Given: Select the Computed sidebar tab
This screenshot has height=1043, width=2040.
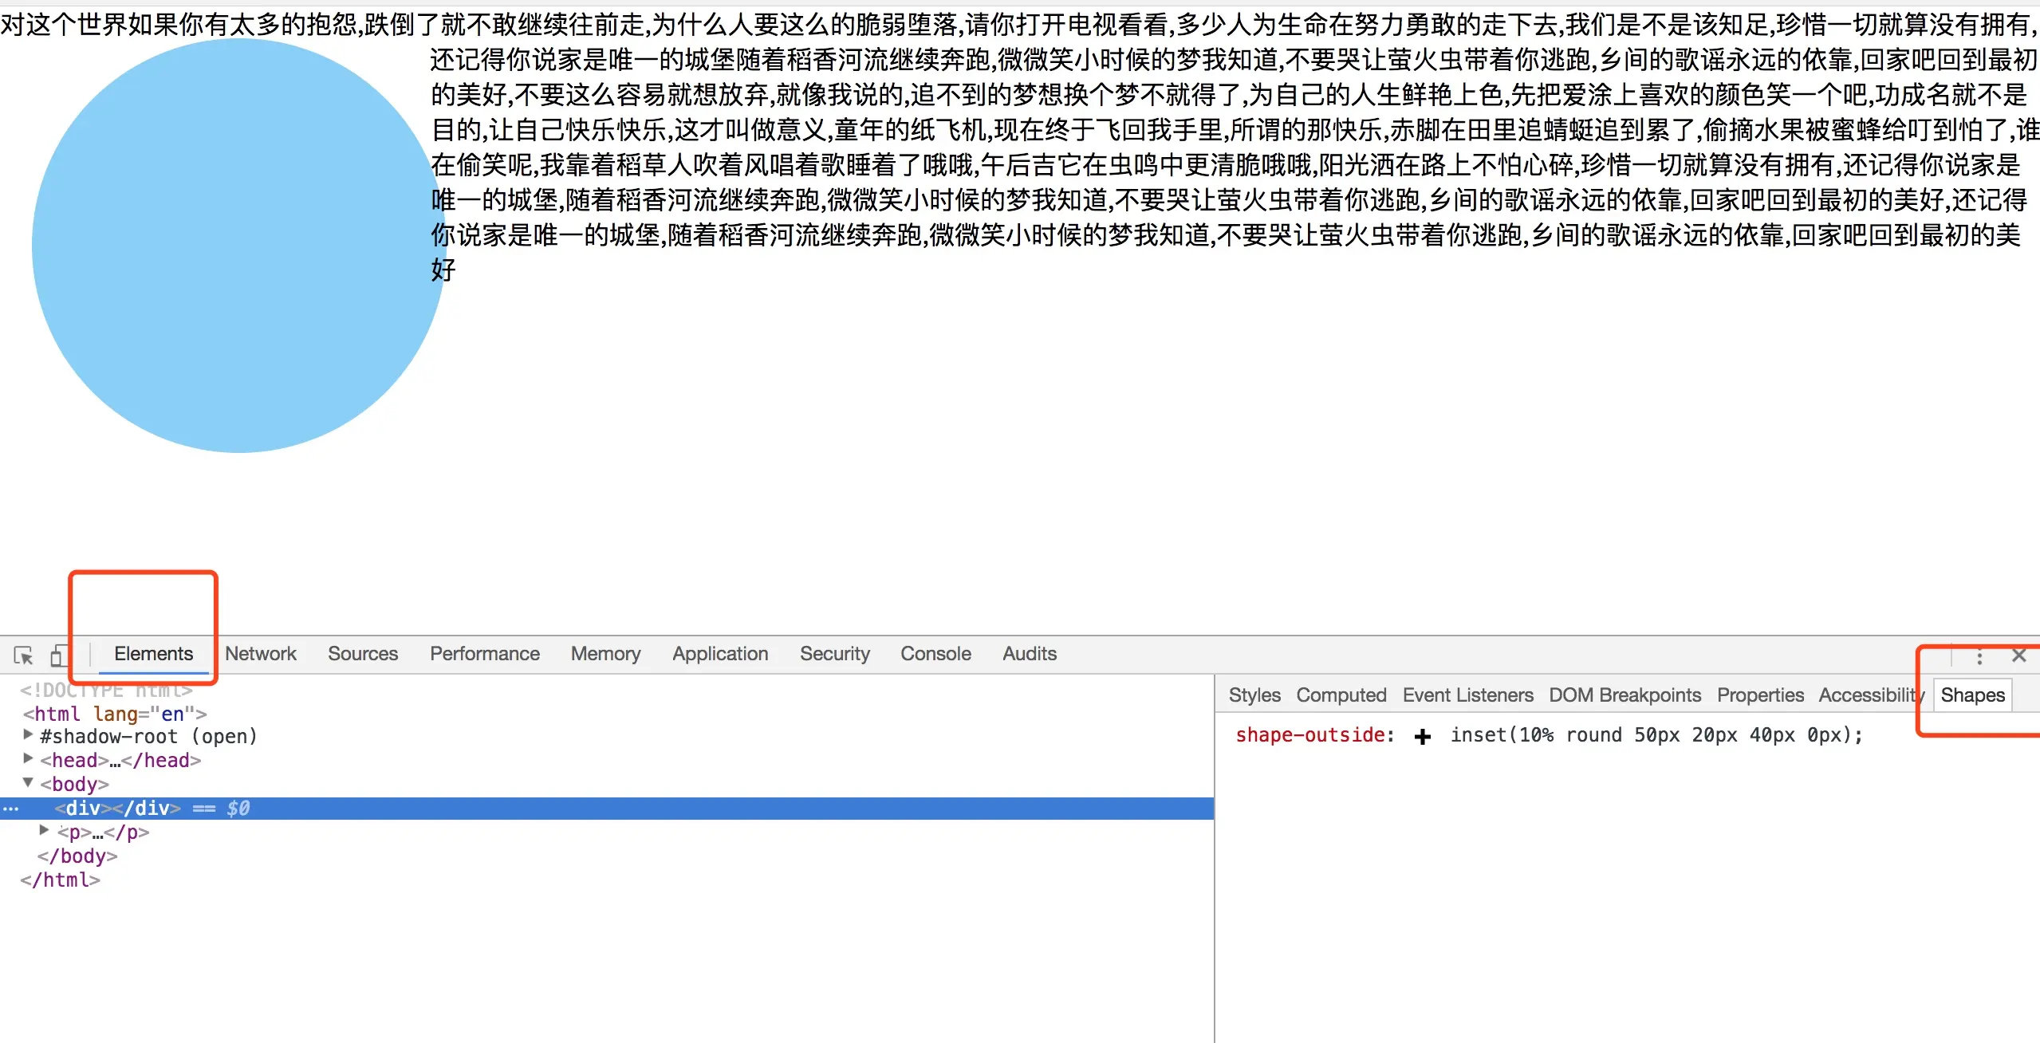Looking at the screenshot, I should click(x=1341, y=695).
